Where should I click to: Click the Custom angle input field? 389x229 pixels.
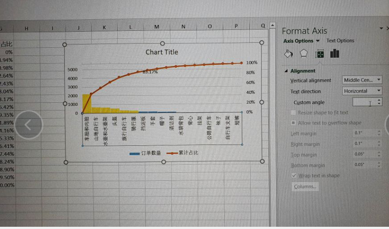[x=364, y=102]
